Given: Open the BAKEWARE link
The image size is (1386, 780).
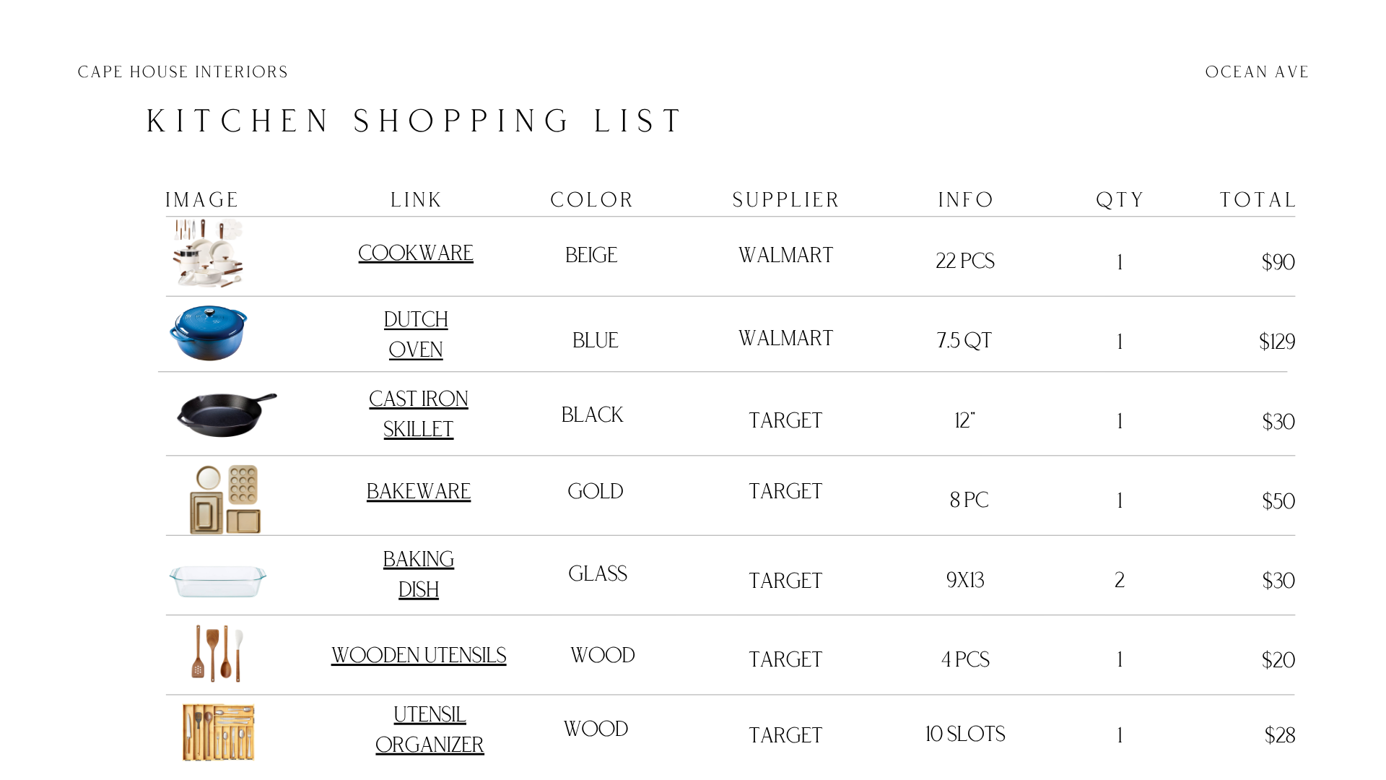Looking at the screenshot, I should (x=419, y=492).
